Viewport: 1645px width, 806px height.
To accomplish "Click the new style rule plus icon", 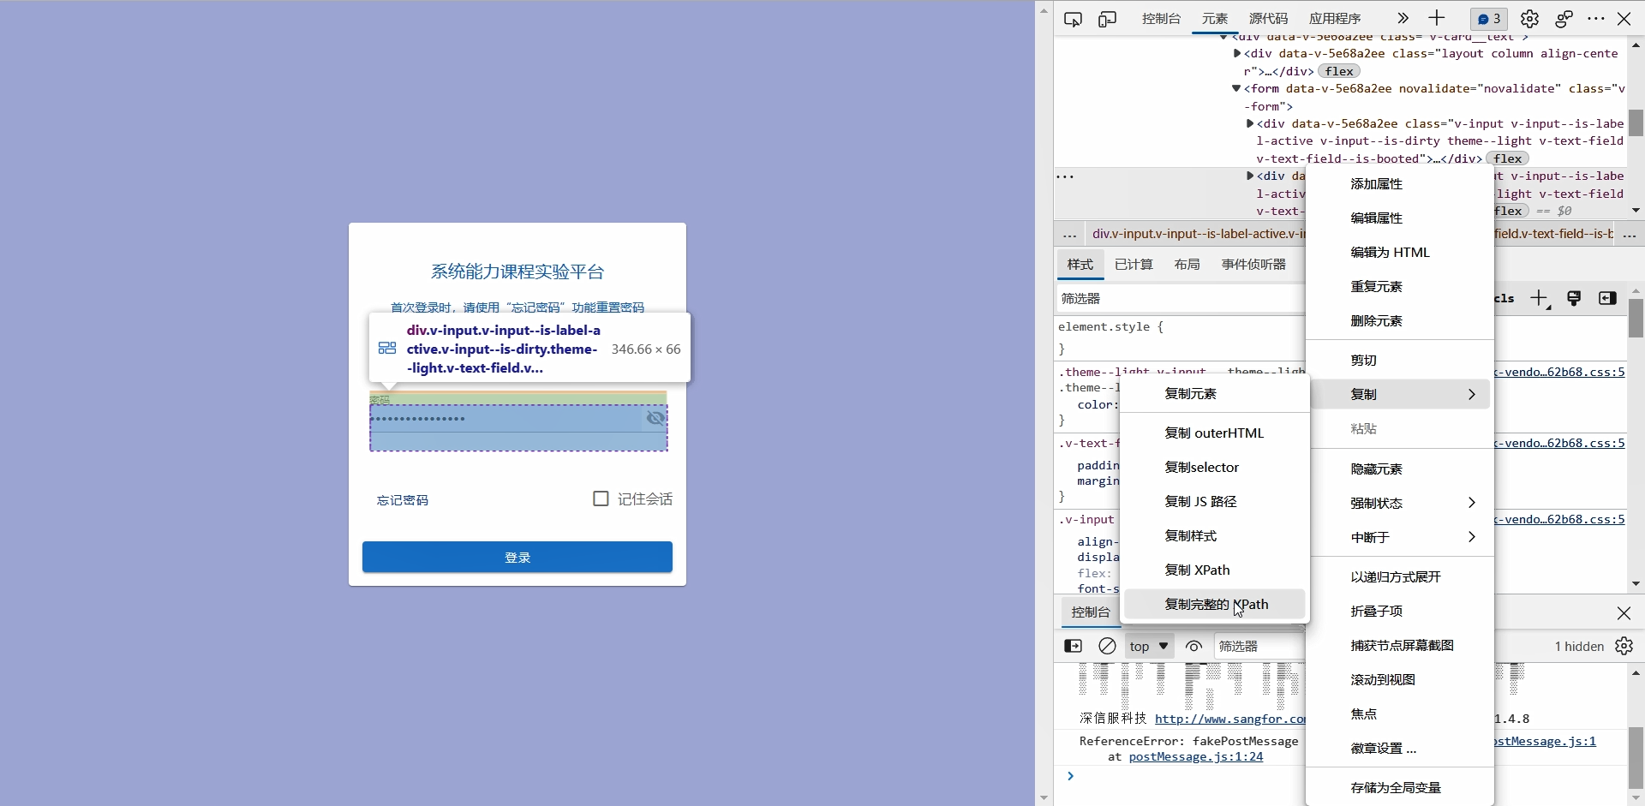I will [1540, 298].
